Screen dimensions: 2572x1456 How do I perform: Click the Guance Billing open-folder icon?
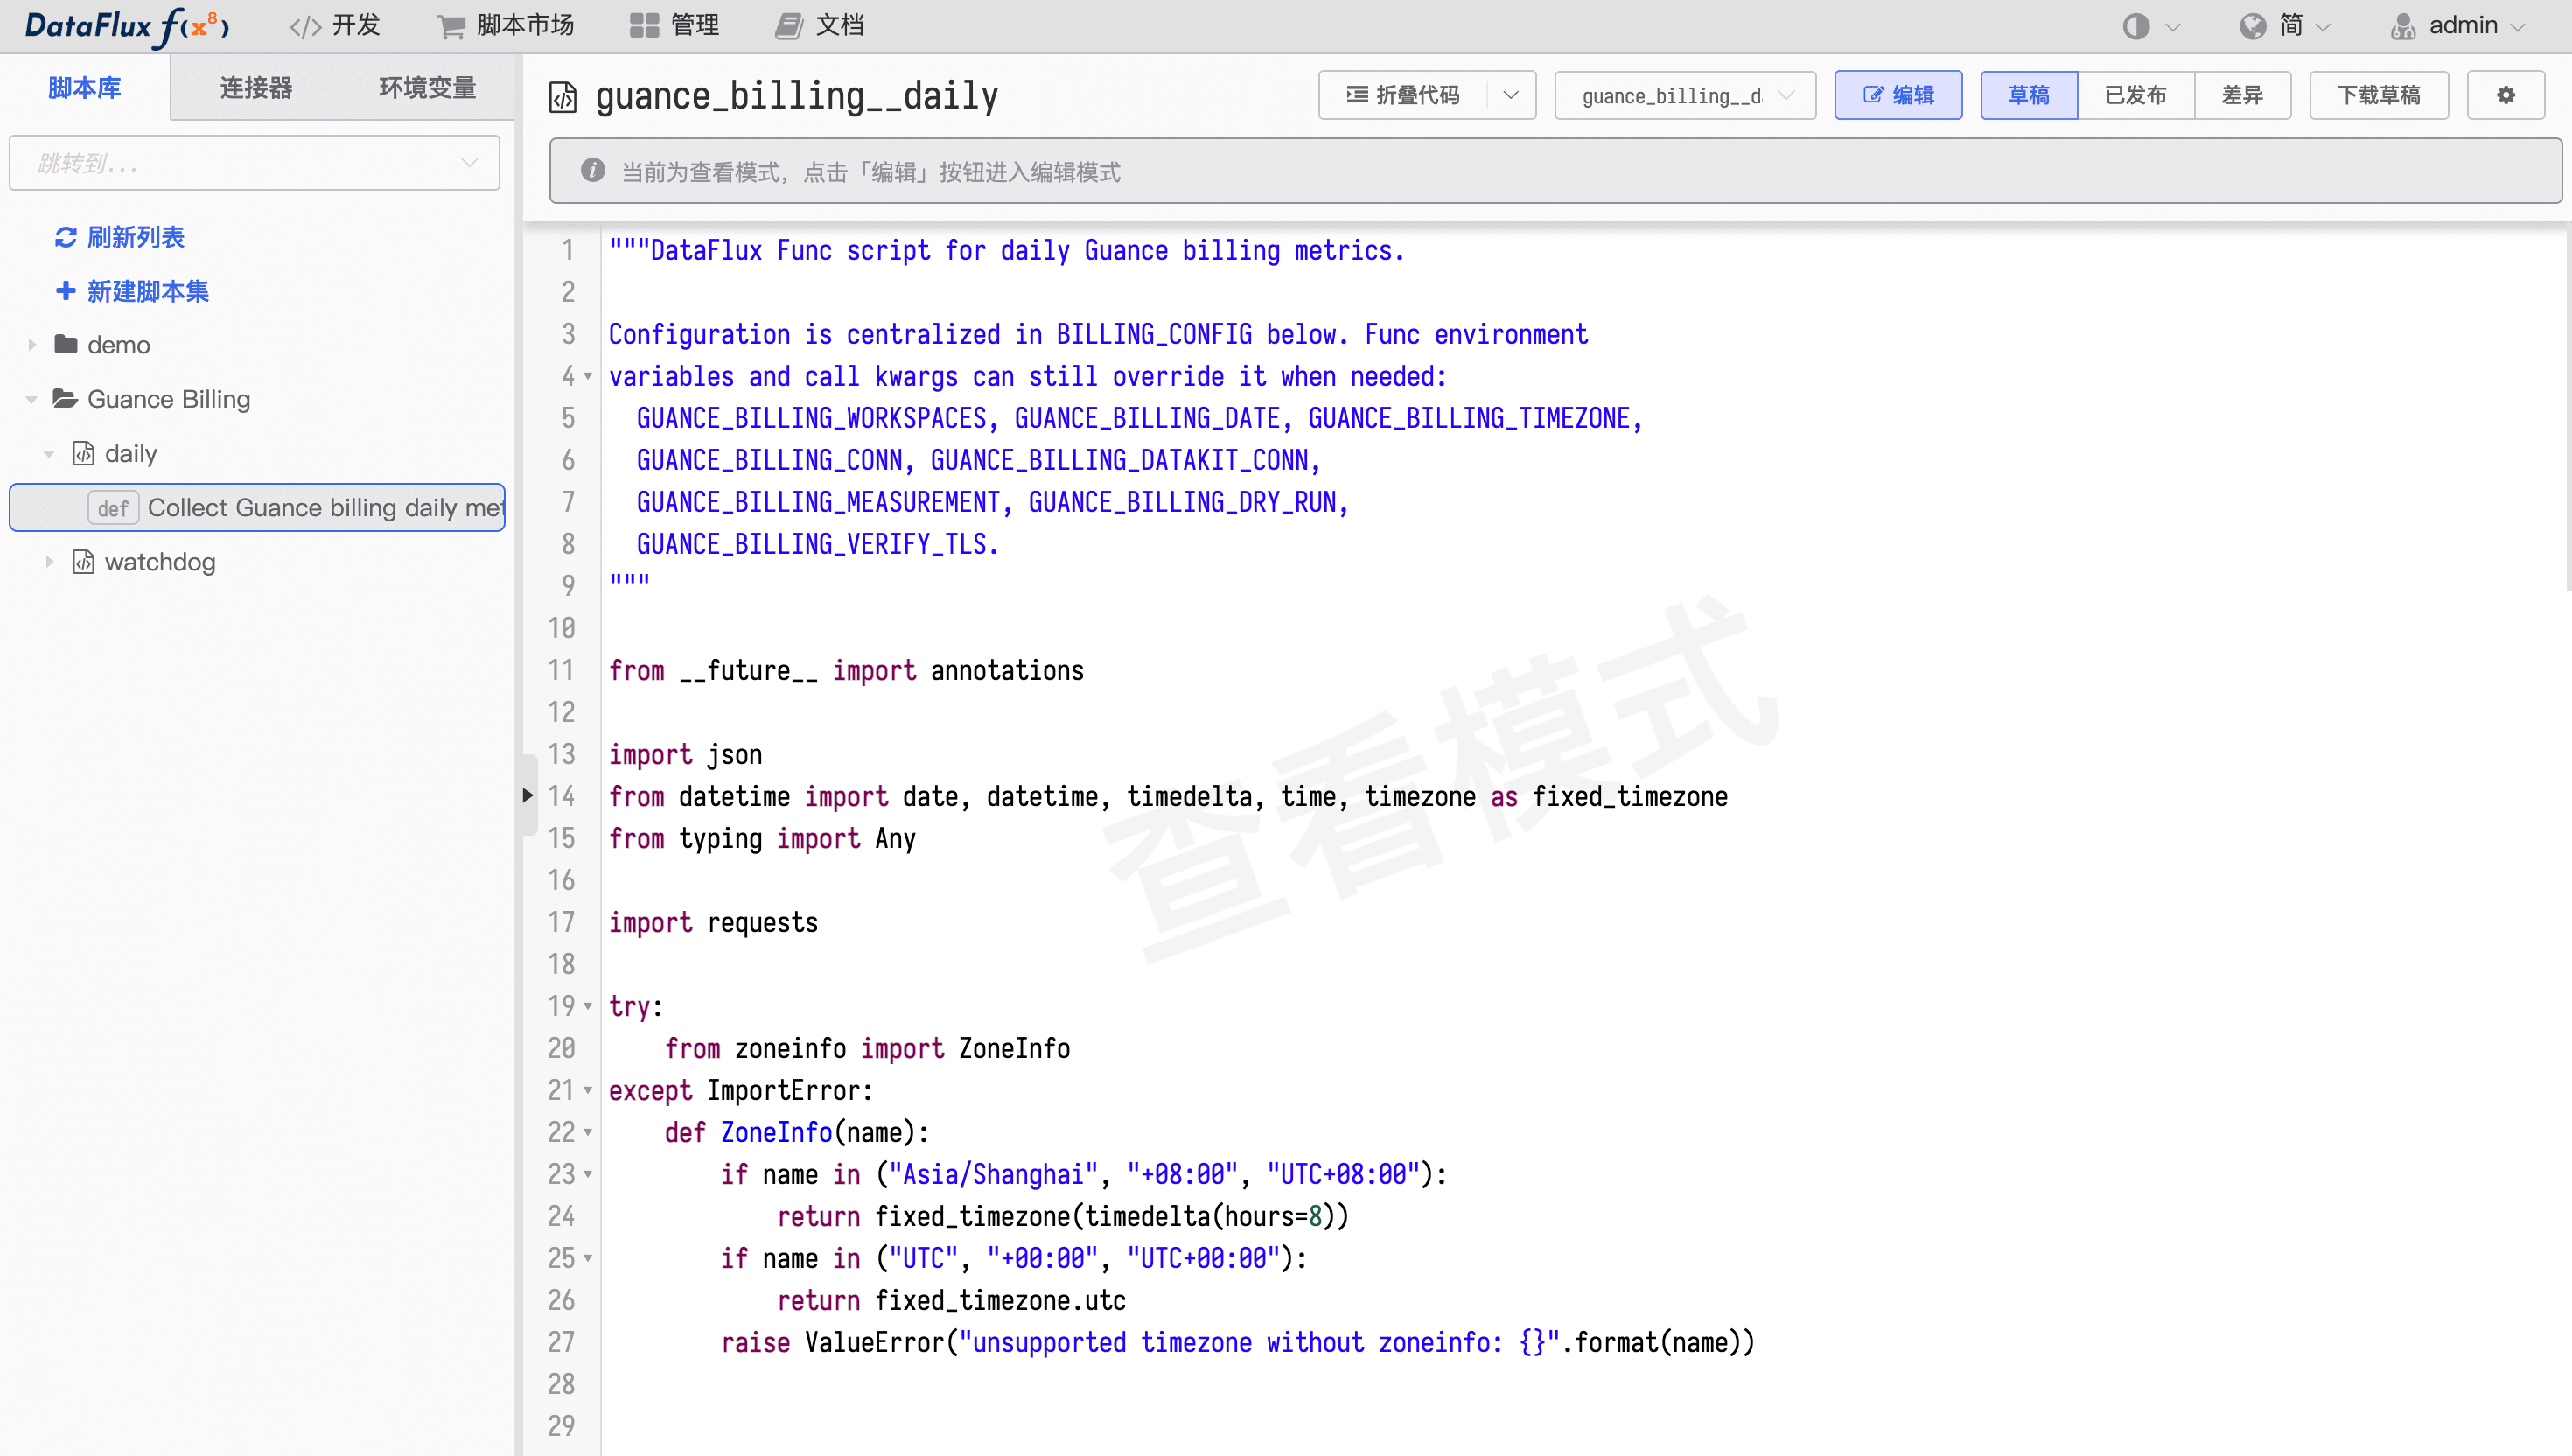(x=66, y=399)
